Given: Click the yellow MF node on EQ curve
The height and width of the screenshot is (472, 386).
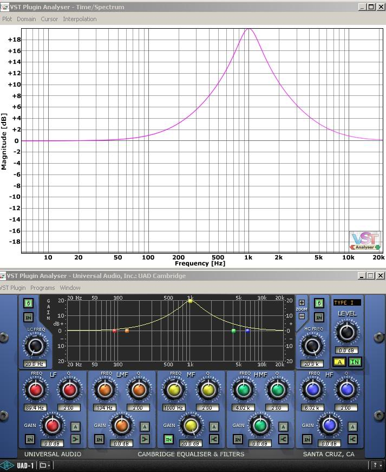Looking at the screenshot, I should point(190,300).
